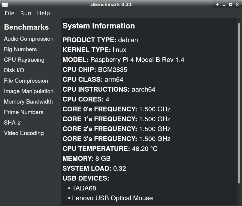242x206 pixels.
Task: Open the window menu icon in title bar
Action: 5,4
